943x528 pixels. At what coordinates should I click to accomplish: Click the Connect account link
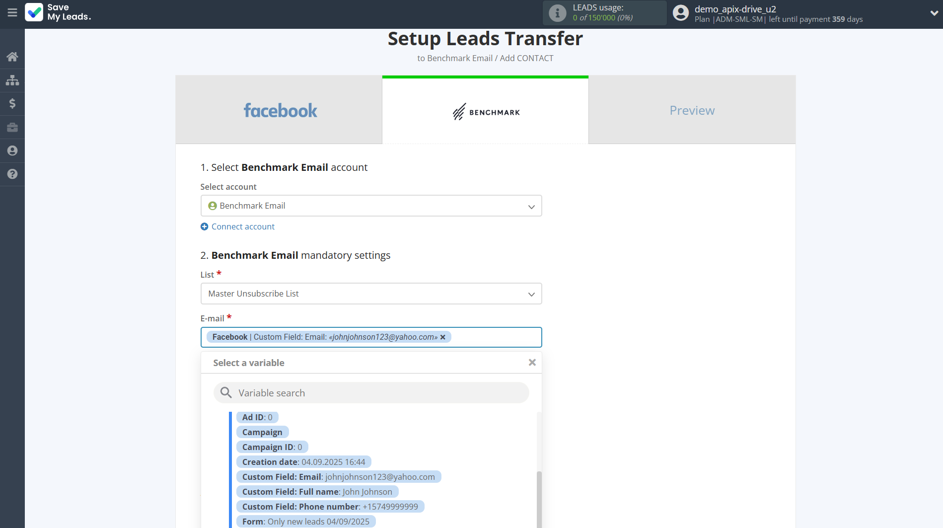click(x=243, y=226)
